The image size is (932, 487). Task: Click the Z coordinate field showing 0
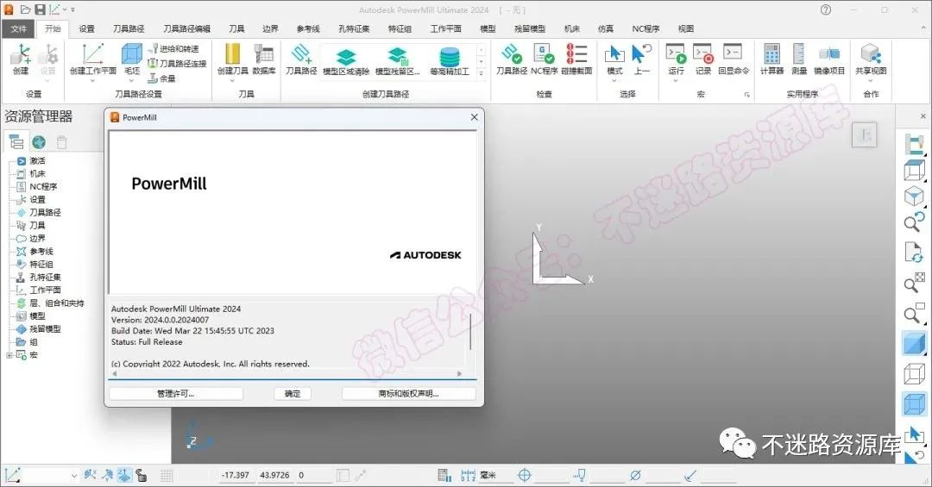coord(314,475)
